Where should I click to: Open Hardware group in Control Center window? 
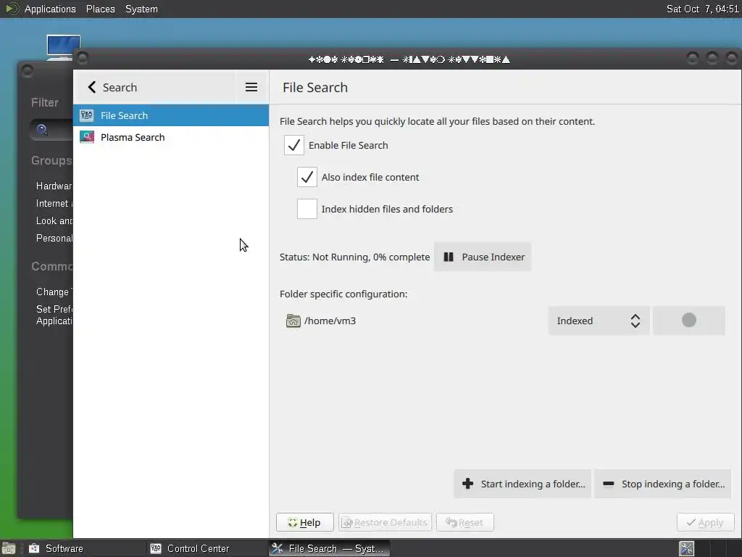coord(54,186)
